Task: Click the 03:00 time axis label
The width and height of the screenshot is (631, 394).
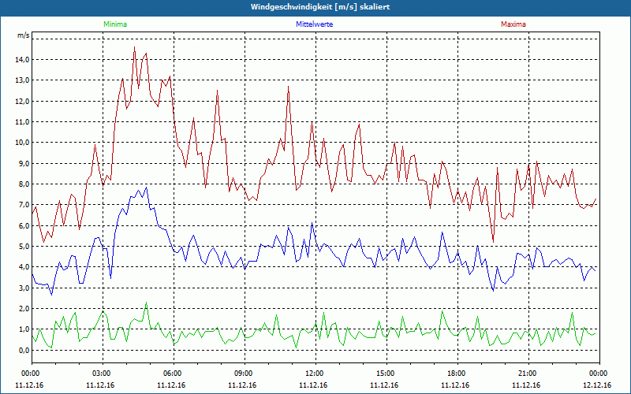Action: [103, 374]
